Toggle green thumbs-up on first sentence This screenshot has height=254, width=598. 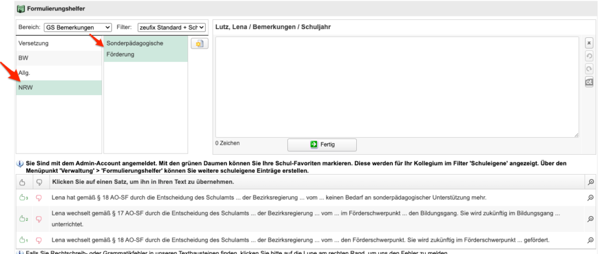click(x=23, y=198)
